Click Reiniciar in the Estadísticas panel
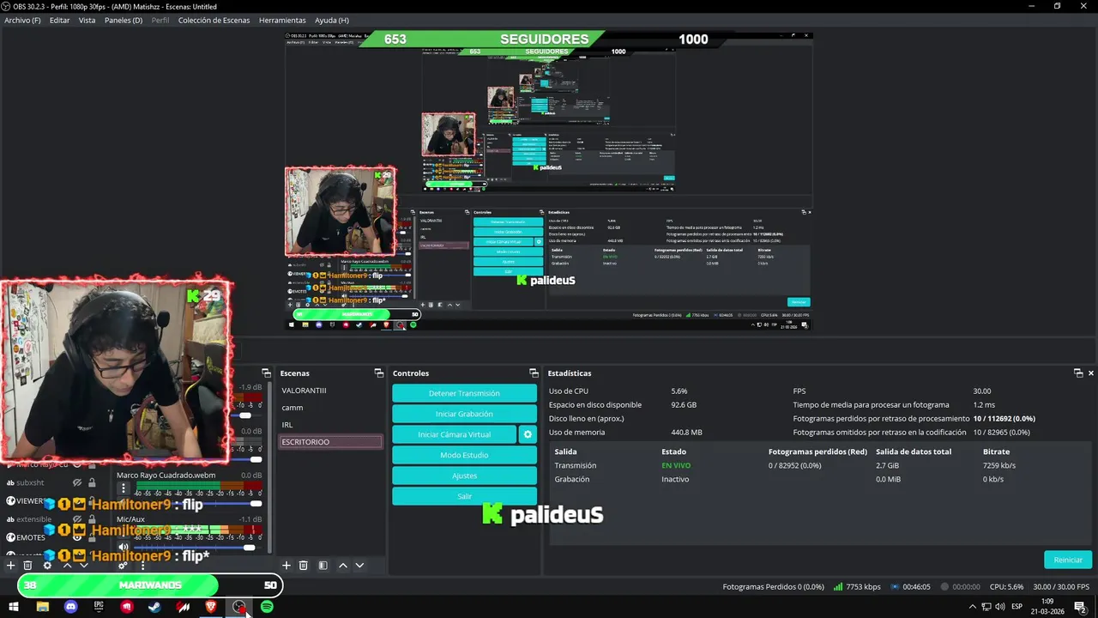Screen dimensions: 1098x618 1068,560
